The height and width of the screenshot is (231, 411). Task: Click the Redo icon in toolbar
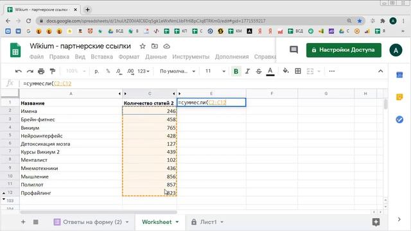pyautogui.click(x=30, y=71)
